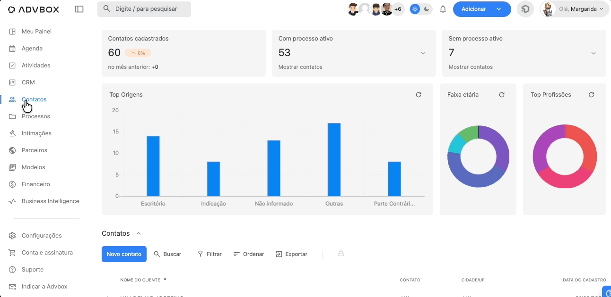
Task: Click the purple segment in Faixa etária donut
Action: (500, 146)
